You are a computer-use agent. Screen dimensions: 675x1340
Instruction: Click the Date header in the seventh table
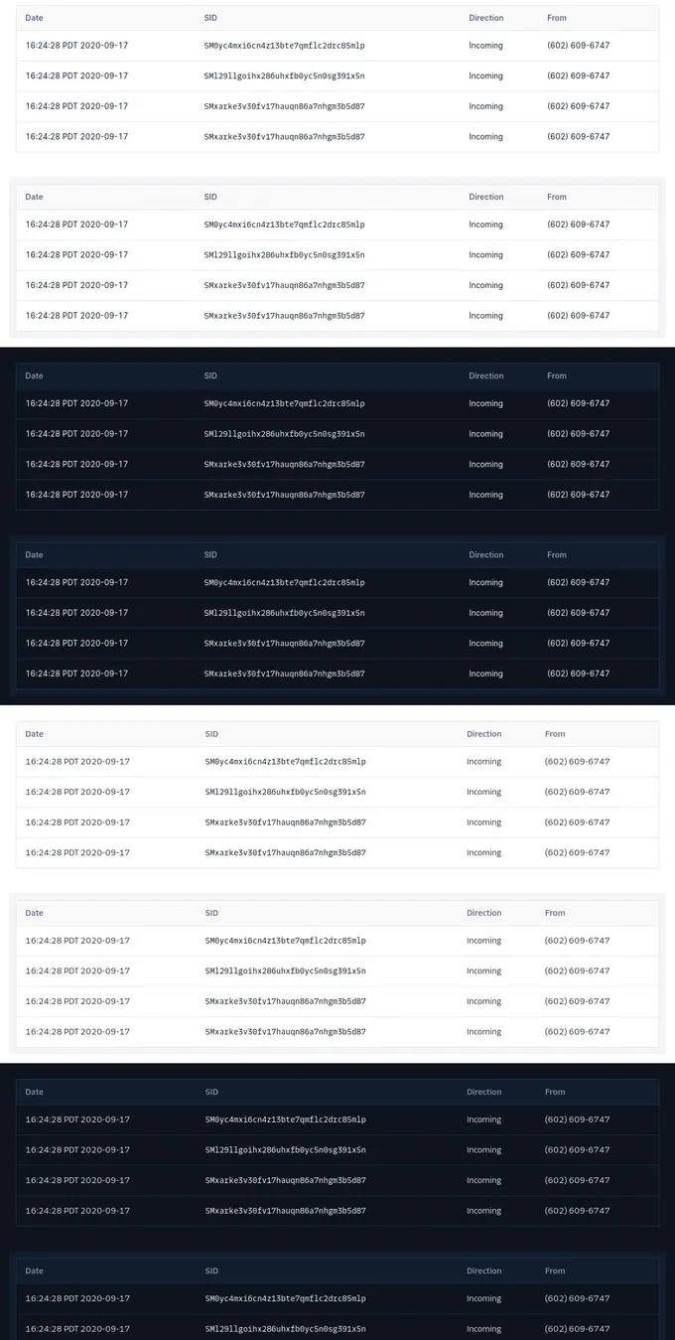click(x=34, y=1092)
